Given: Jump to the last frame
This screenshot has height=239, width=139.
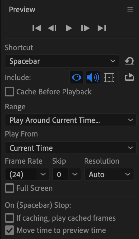Looking at the screenshot, I should 102,29.
